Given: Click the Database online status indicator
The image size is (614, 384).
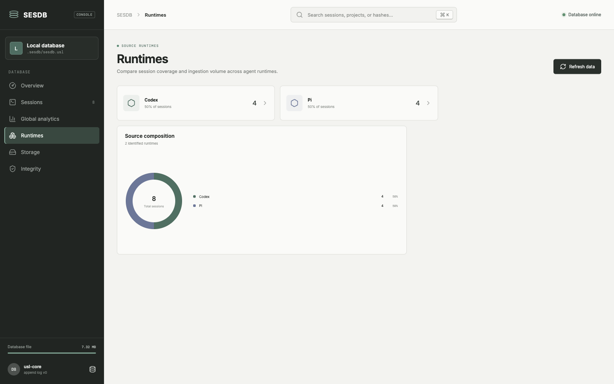Looking at the screenshot, I should (582, 15).
